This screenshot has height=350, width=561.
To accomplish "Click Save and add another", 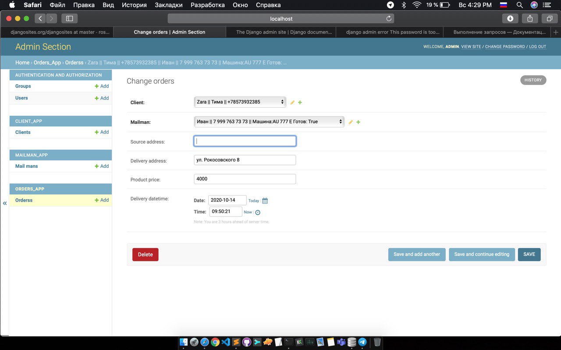I will click(x=417, y=254).
